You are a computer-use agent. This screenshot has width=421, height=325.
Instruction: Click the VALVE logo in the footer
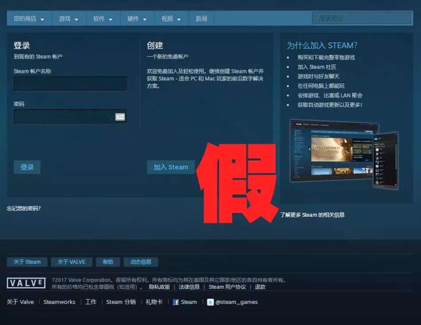coord(26,283)
